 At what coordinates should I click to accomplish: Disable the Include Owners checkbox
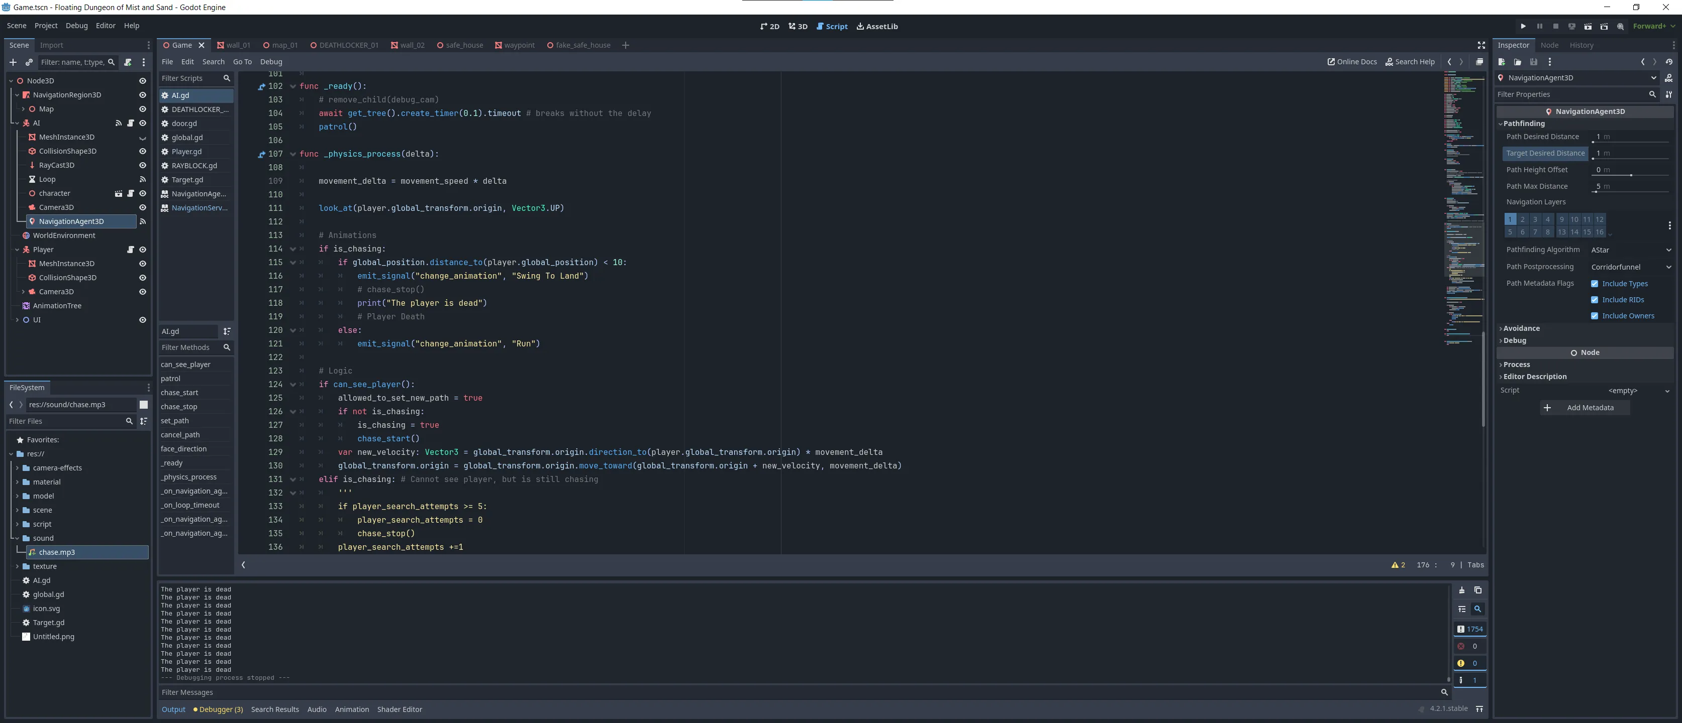point(1594,316)
